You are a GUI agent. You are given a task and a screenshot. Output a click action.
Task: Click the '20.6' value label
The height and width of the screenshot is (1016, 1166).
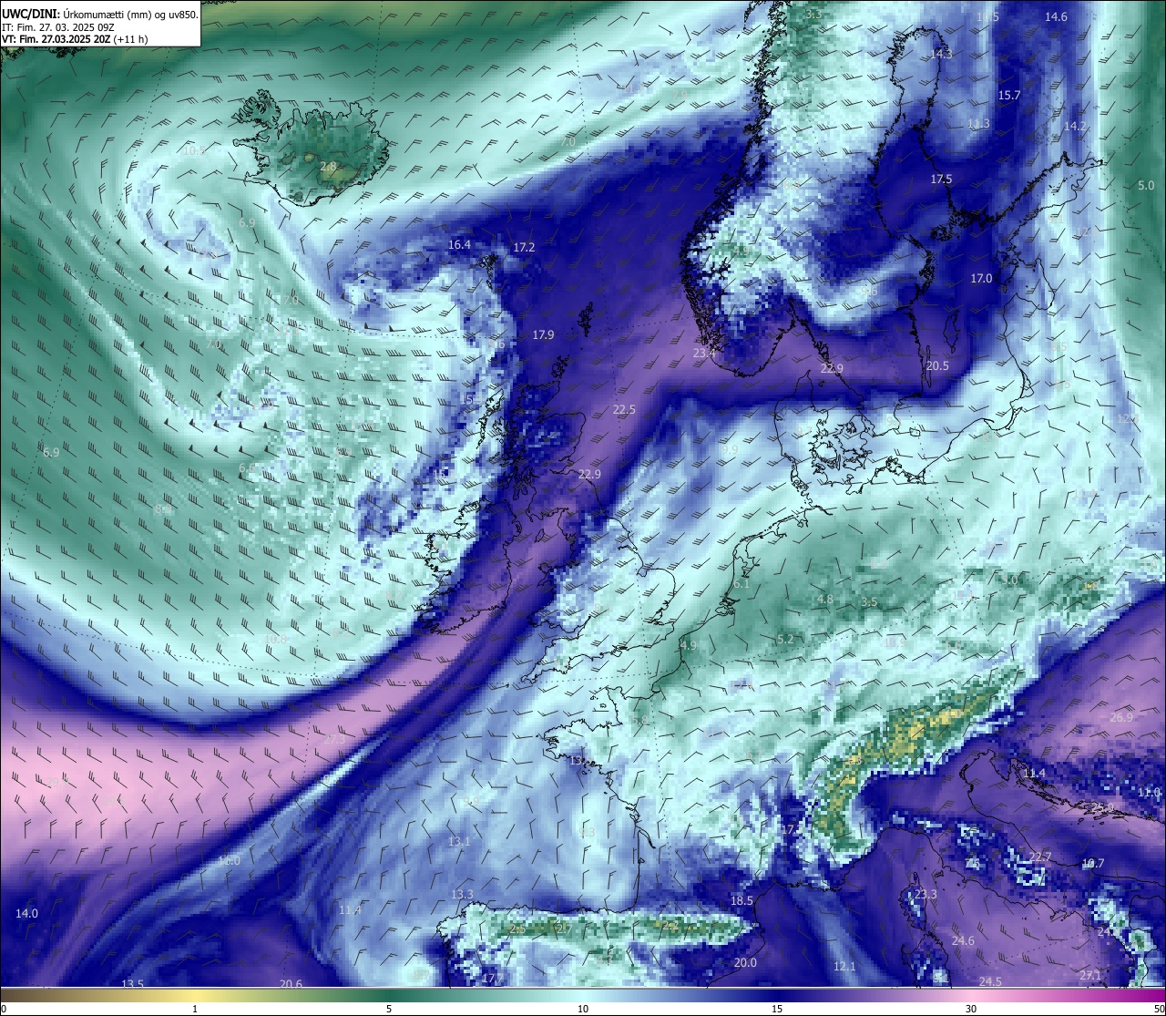point(291,983)
